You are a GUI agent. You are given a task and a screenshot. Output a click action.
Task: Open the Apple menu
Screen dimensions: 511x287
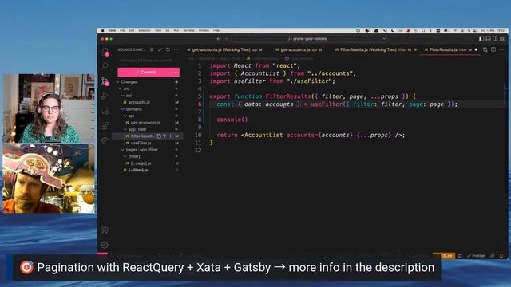pyautogui.click(x=103, y=30)
